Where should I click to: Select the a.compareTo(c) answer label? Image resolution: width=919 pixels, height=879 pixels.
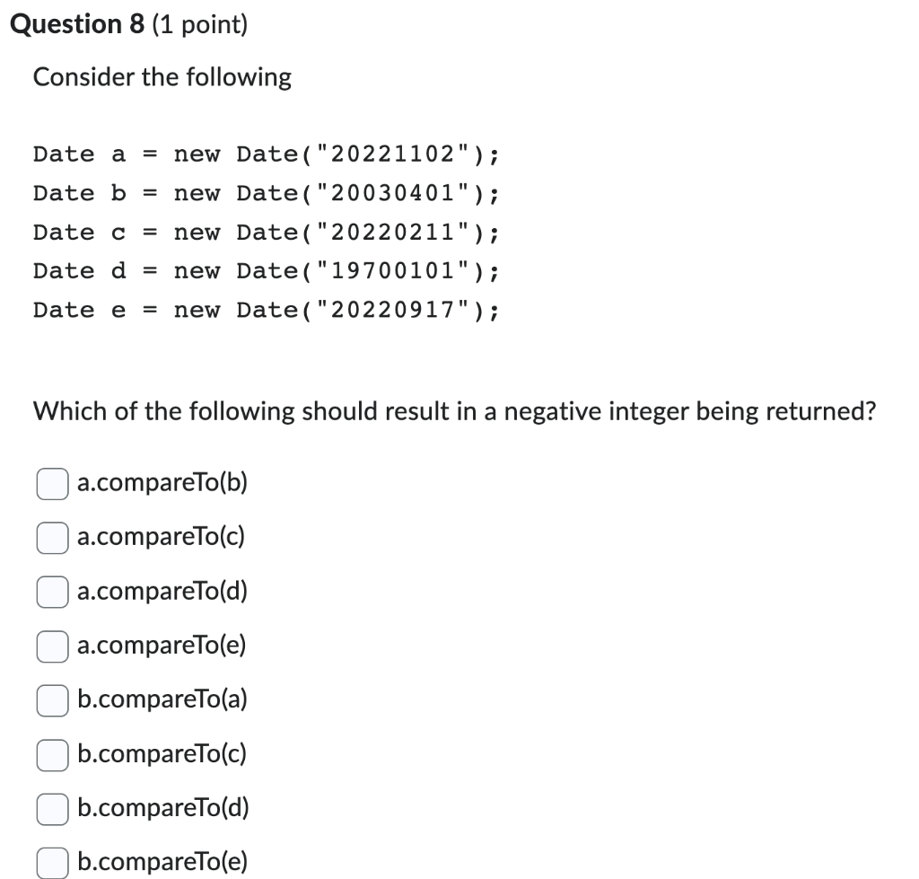click(159, 537)
